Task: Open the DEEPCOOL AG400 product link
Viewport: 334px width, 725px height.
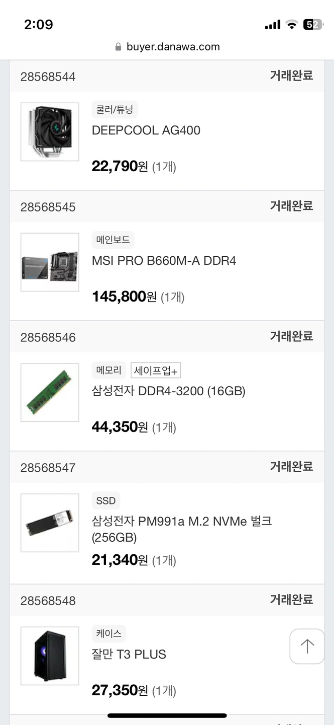Action: (x=146, y=130)
